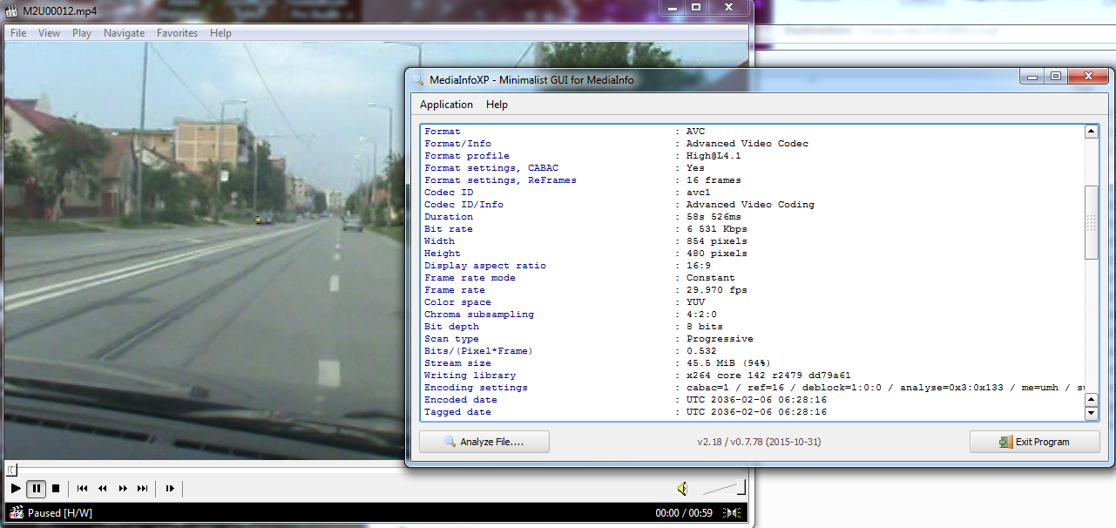Image resolution: width=1116 pixels, height=528 pixels.
Task: Mute audio with the speaker icon
Action: click(683, 489)
